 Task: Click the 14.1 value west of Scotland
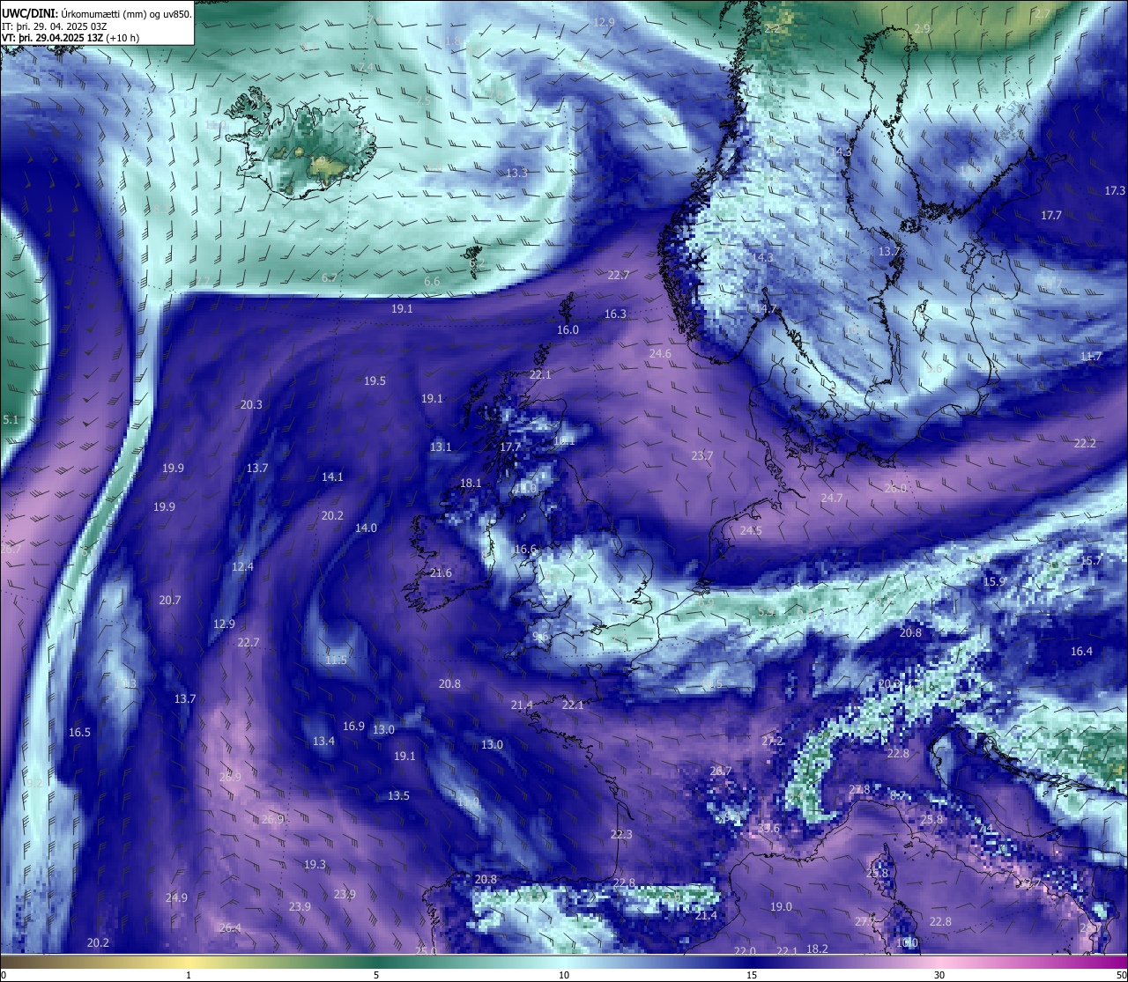tap(332, 477)
